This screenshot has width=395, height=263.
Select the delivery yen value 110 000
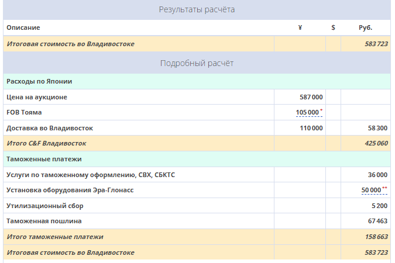[311, 128]
